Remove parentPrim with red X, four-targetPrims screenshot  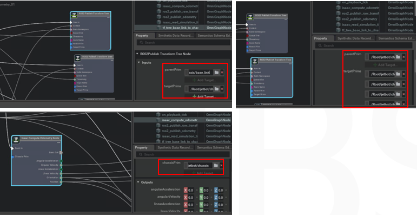coord(403,57)
